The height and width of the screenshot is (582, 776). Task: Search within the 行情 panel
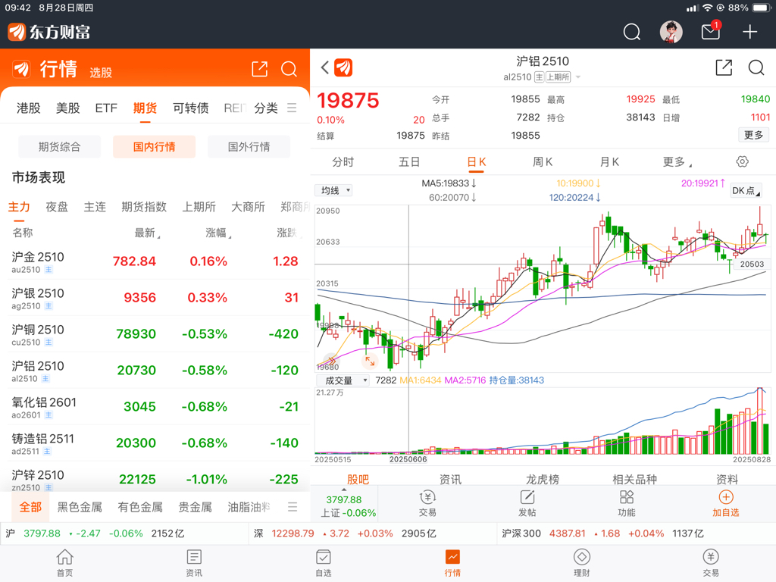tap(289, 69)
